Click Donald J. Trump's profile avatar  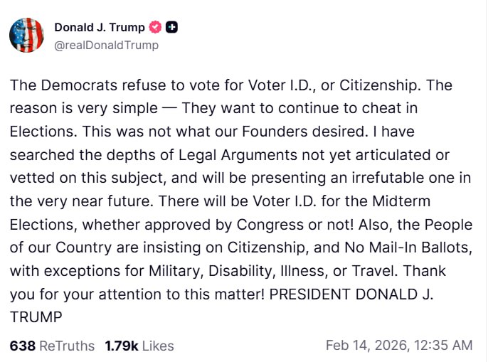point(27,35)
